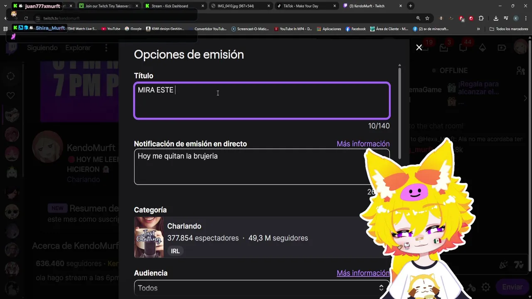
Task: Open the Chrome three-dot menu
Action: 525,18
